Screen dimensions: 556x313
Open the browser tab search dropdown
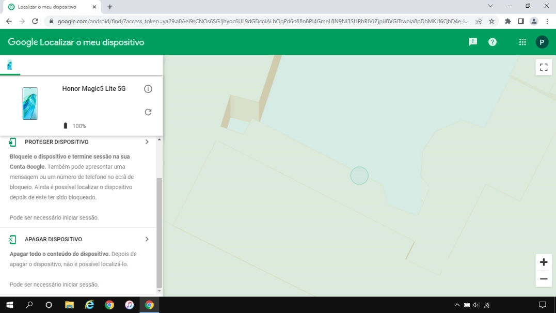489,6
